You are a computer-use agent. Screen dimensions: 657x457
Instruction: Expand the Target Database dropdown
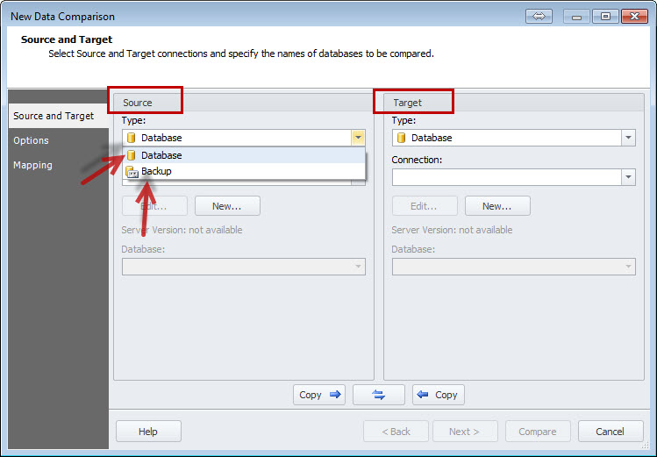point(628,267)
